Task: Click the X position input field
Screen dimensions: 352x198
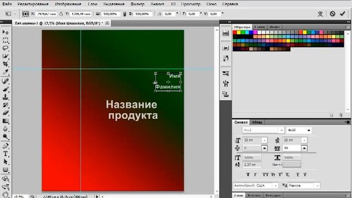Action: [47, 14]
